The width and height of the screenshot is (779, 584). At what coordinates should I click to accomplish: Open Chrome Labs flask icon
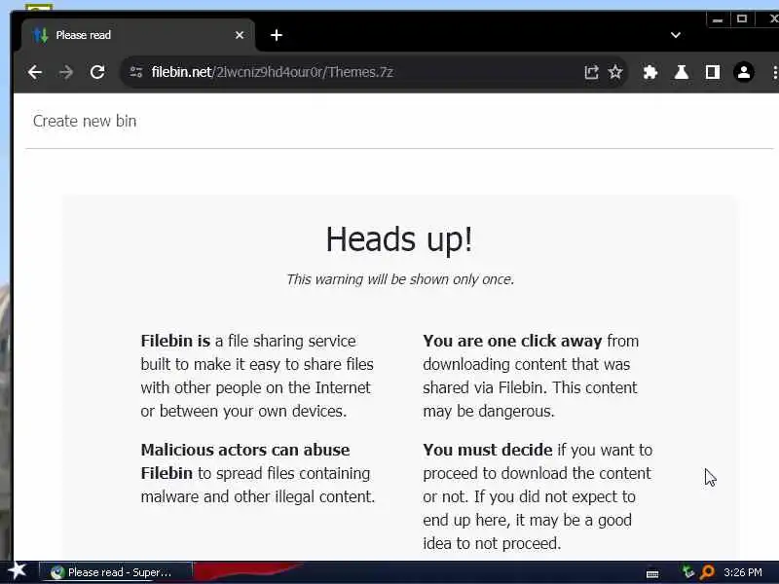point(681,72)
